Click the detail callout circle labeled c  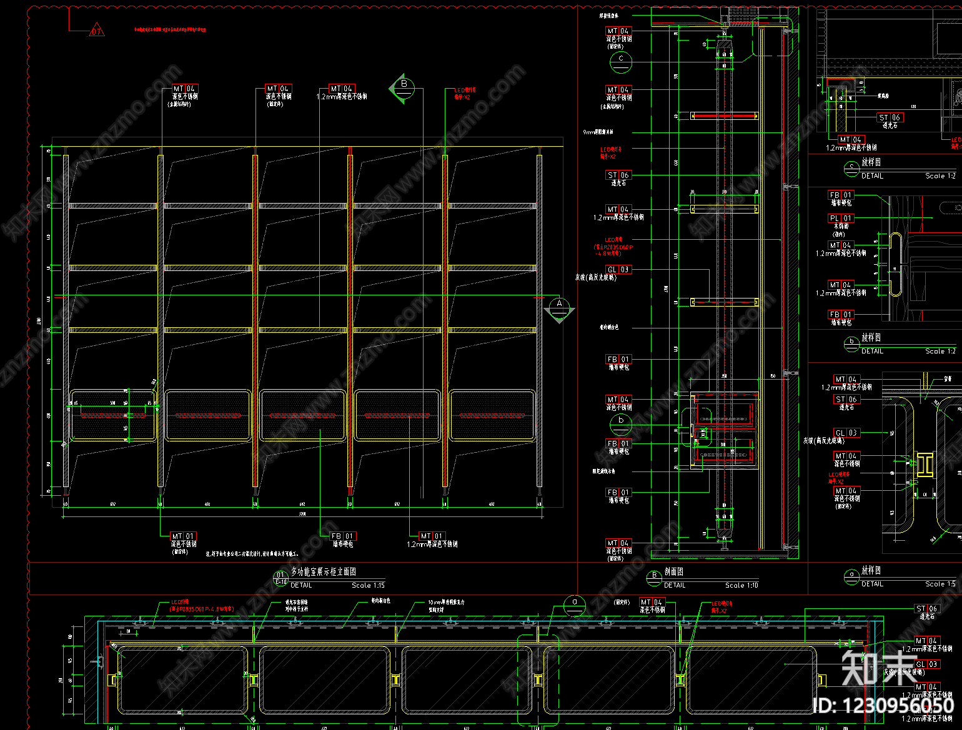pos(621,61)
